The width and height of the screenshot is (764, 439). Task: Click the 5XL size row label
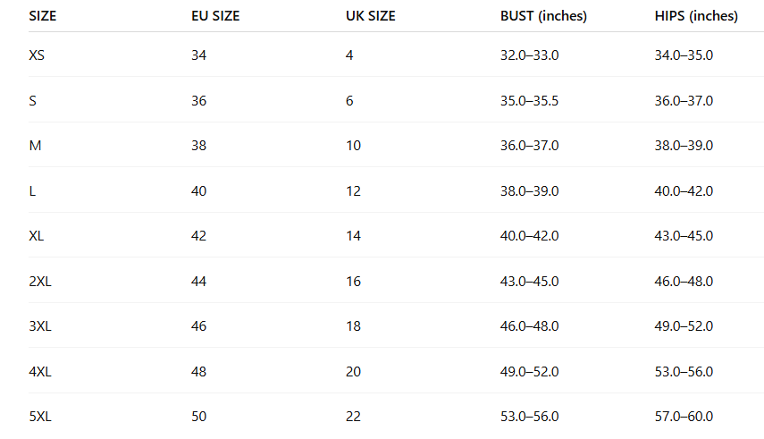(40, 417)
